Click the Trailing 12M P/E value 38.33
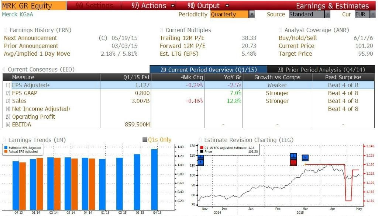 coord(249,38)
